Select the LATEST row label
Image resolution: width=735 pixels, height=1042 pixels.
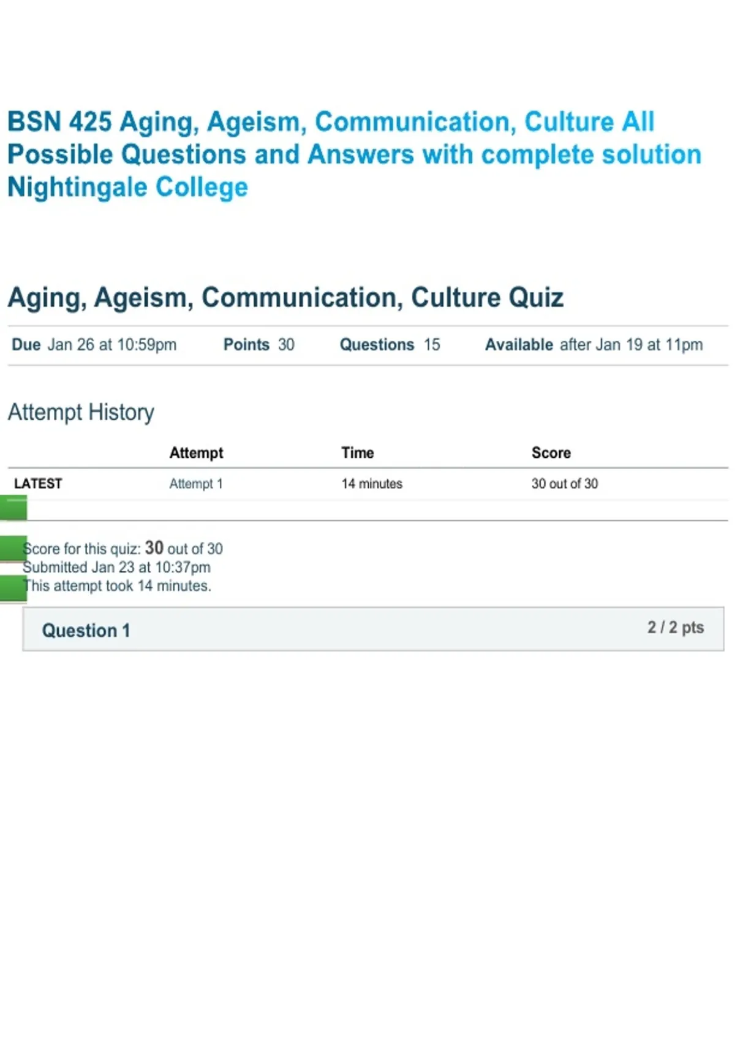pos(38,484)
